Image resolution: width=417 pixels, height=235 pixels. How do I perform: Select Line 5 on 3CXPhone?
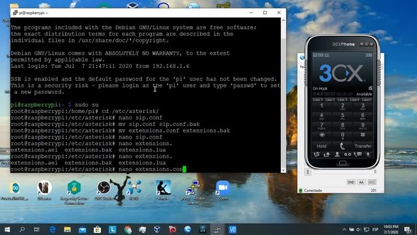pos(366,100)
